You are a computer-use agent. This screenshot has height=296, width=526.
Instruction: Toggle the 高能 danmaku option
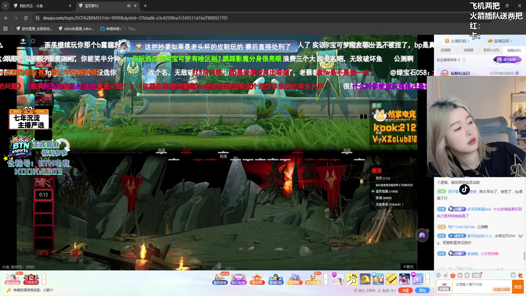point(477,275)
